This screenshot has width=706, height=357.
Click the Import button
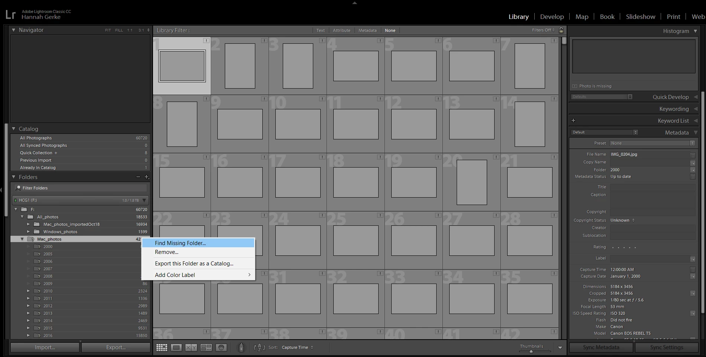45,347
